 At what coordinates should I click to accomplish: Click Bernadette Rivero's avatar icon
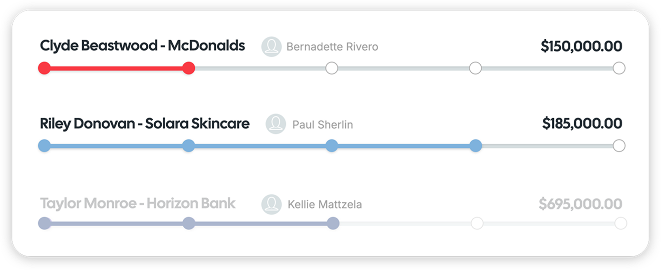[271, 46]
